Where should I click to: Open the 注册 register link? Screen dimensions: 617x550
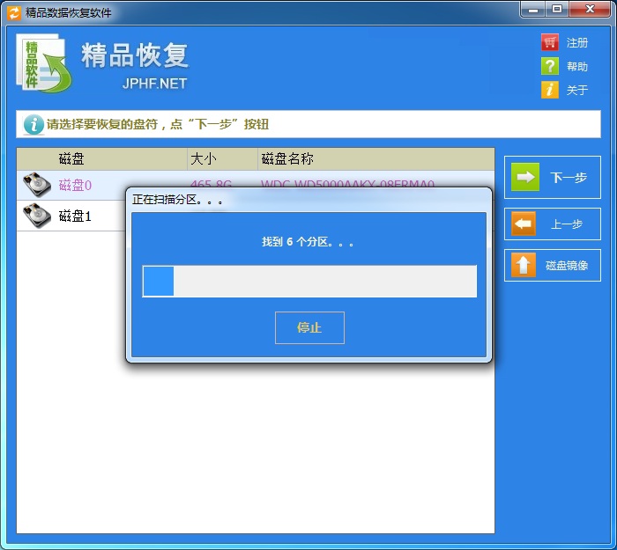577,43
